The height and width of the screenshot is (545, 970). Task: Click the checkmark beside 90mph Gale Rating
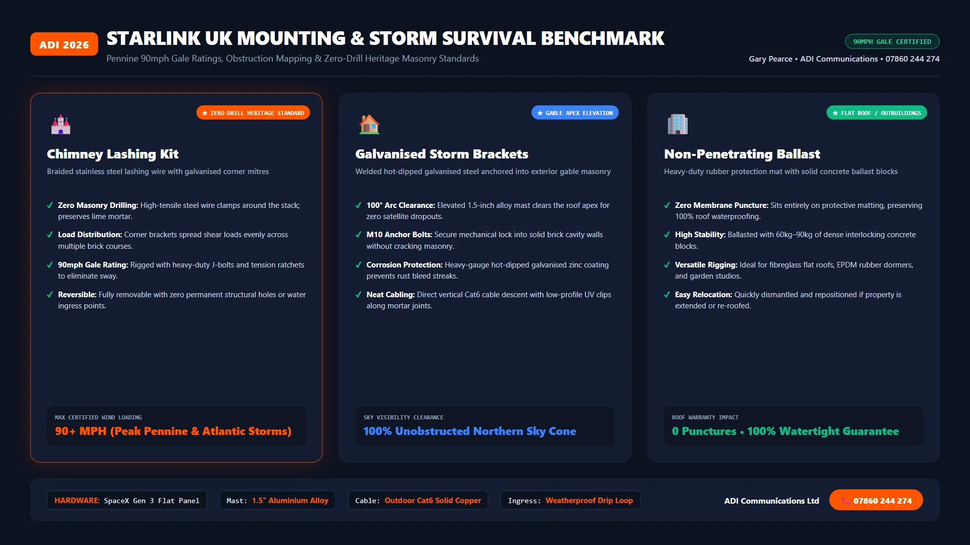tap(50, 265)
